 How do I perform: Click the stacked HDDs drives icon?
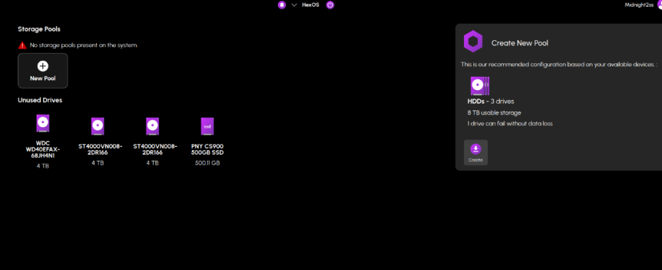[x=479, y=86]
